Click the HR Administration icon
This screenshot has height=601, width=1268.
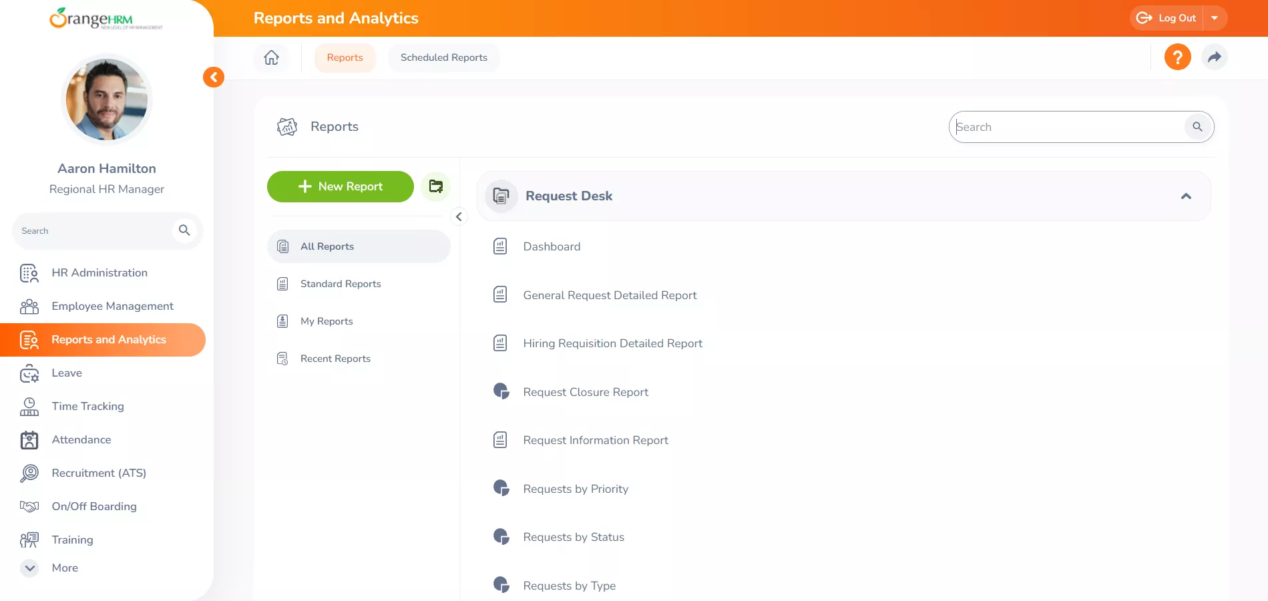[29, 273]
